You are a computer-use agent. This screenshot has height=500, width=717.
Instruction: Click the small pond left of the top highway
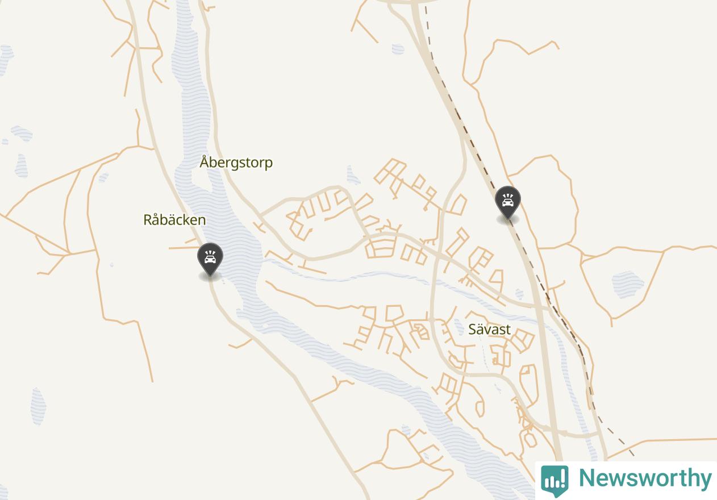398,49
